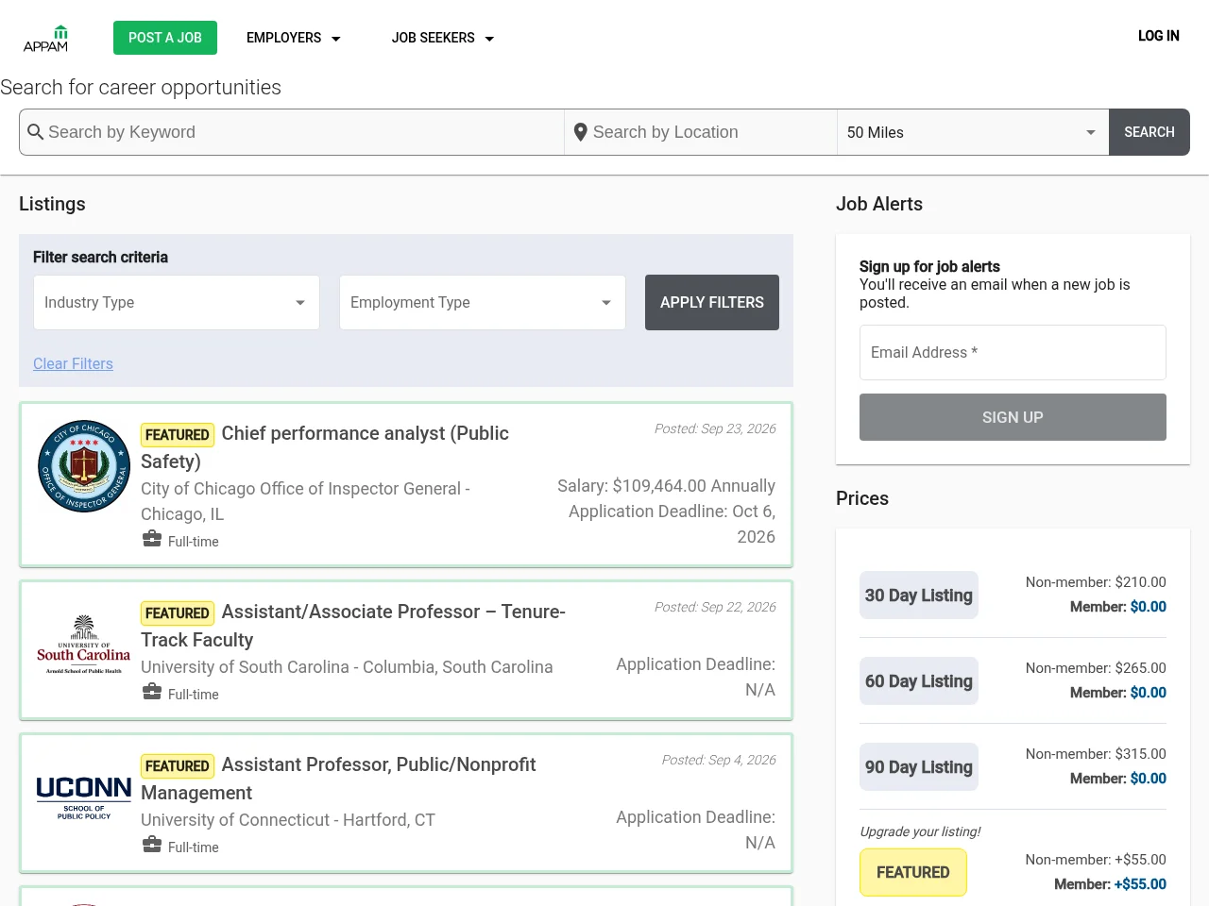Click 'Non-member: $210.00' price text
The image size is (1209, 906).
click(x=1096, y=582)
